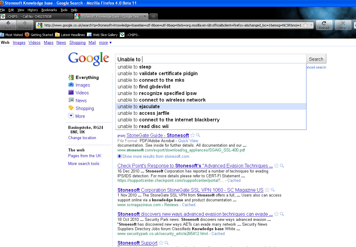Image resolution: width=356 pixels, height=247 pixels.
Task: Open the Bookmarks menu
Action: point(49,10)
